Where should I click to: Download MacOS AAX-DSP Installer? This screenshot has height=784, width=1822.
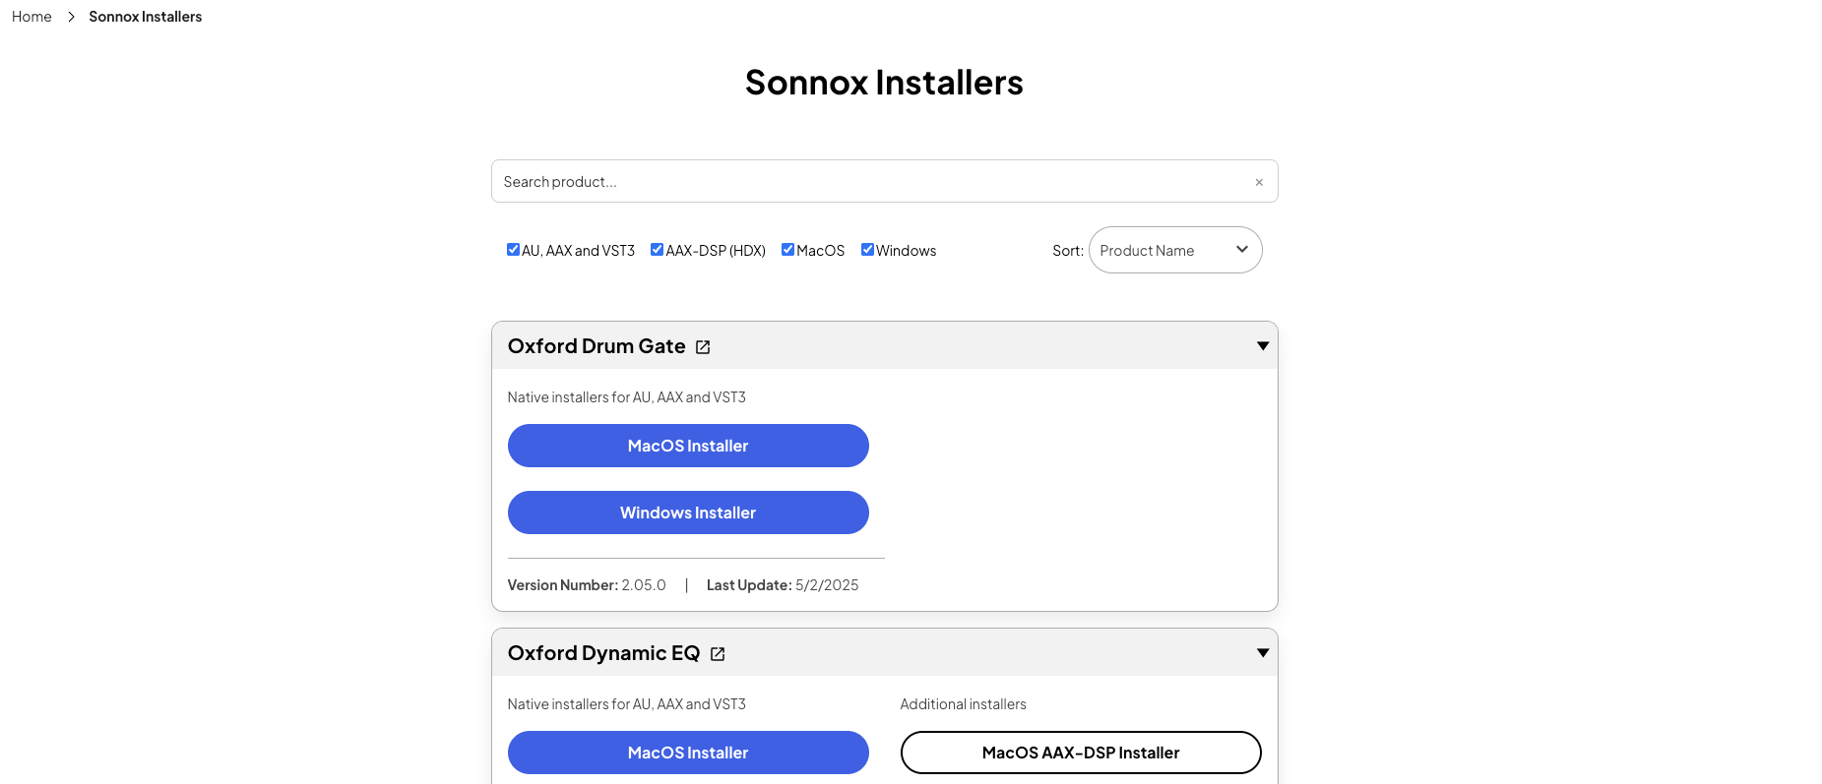[x=1081, y=753]
